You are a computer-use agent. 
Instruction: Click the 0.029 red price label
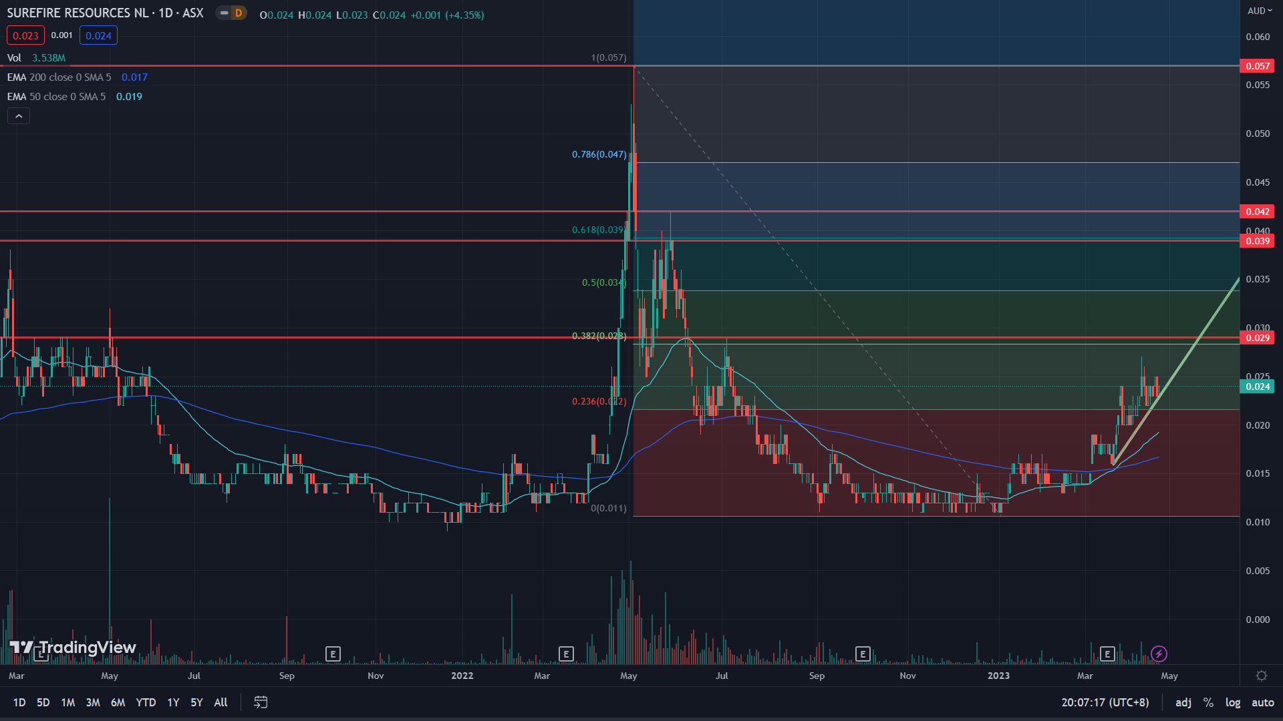click(x=1257, y=338)
